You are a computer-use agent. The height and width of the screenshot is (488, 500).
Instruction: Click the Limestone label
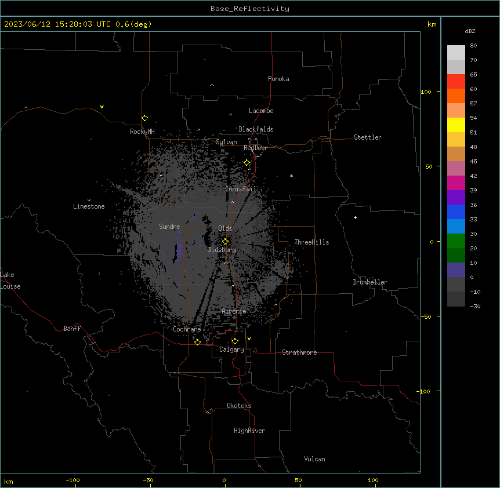pyautogui.click(x=89, y=206)
